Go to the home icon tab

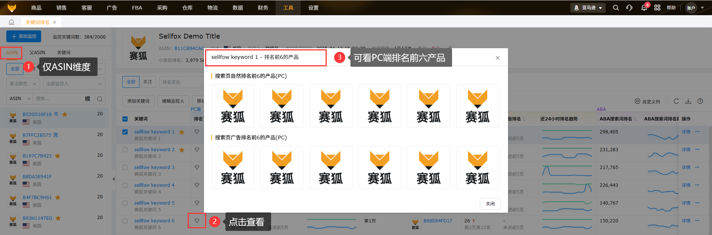[x=11, y=22]
